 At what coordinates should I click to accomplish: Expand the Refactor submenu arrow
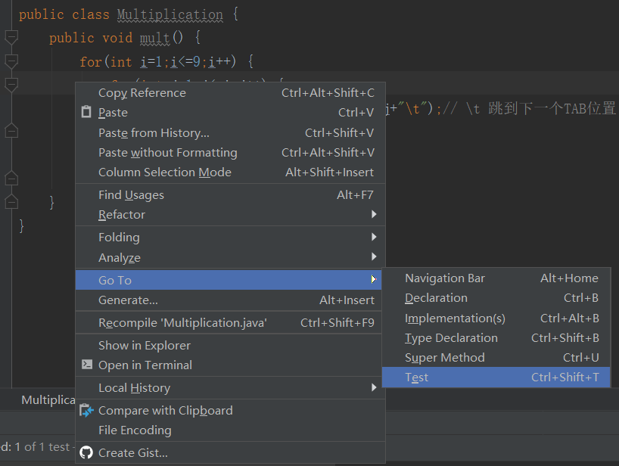click(x=374, y=214)
